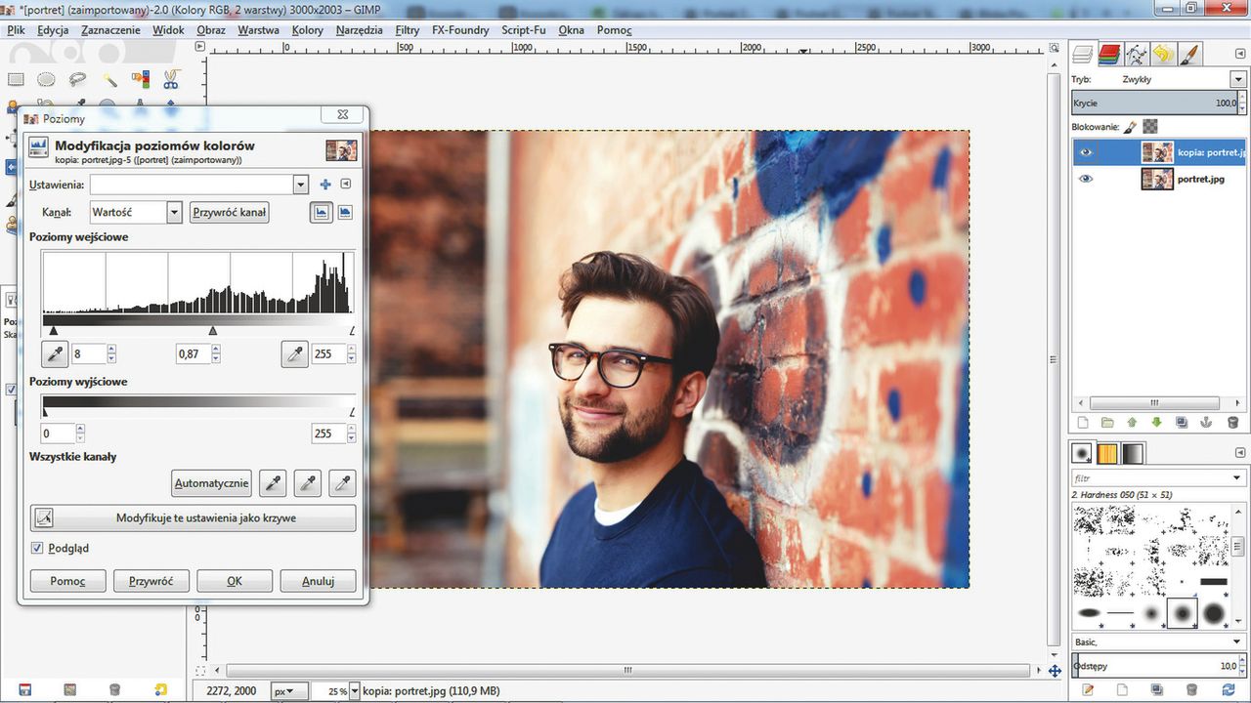This screenshot has height=703, width=1251.
Task: Save current levels settings with plus icon
Action: (x=325, y=185)
